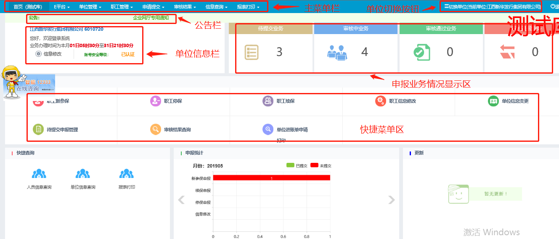Click the 职工续保 purple icon
The image size is (559, 239).
coord(268,101)
